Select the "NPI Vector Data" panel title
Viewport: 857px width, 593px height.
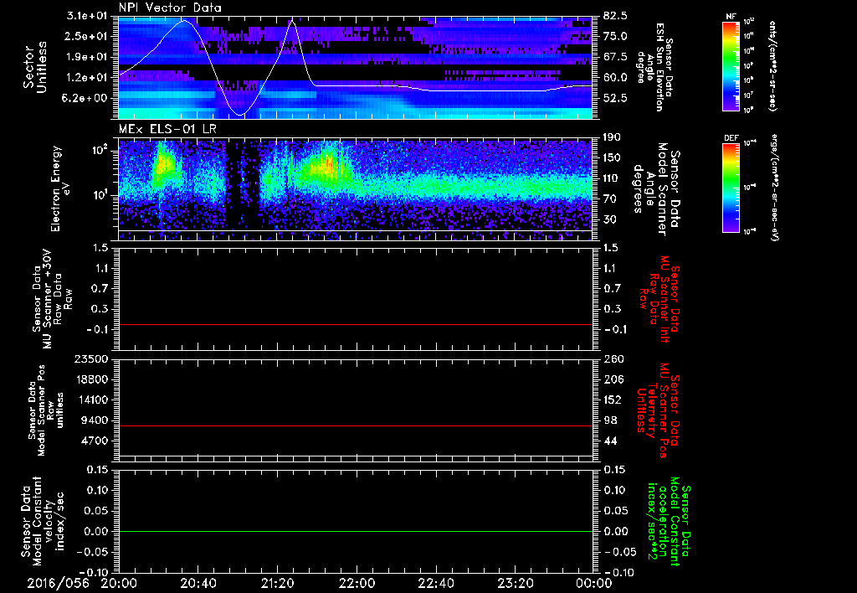coord(170,8)
